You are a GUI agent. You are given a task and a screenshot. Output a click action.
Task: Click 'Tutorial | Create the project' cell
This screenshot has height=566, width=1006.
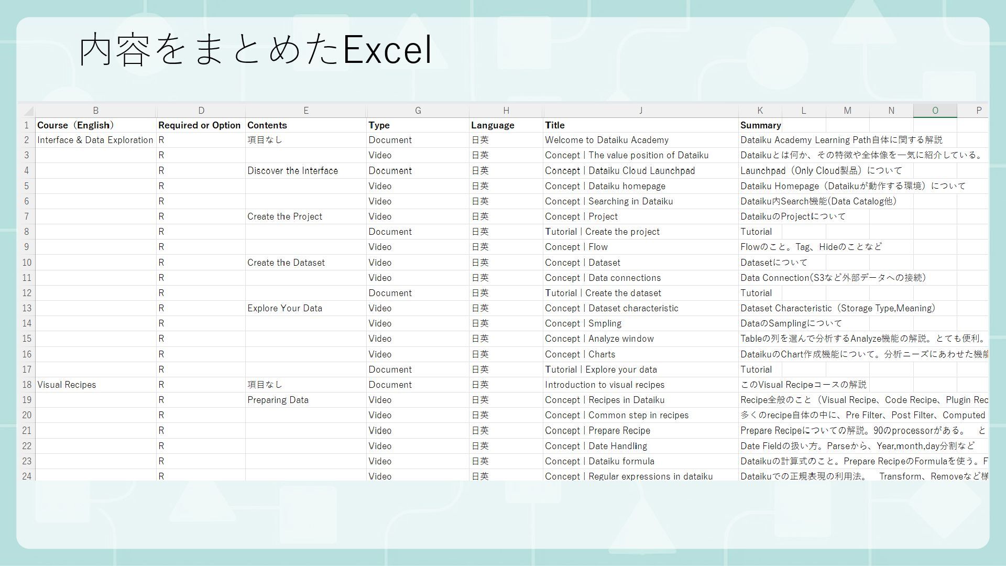click(x=641, y=232)
